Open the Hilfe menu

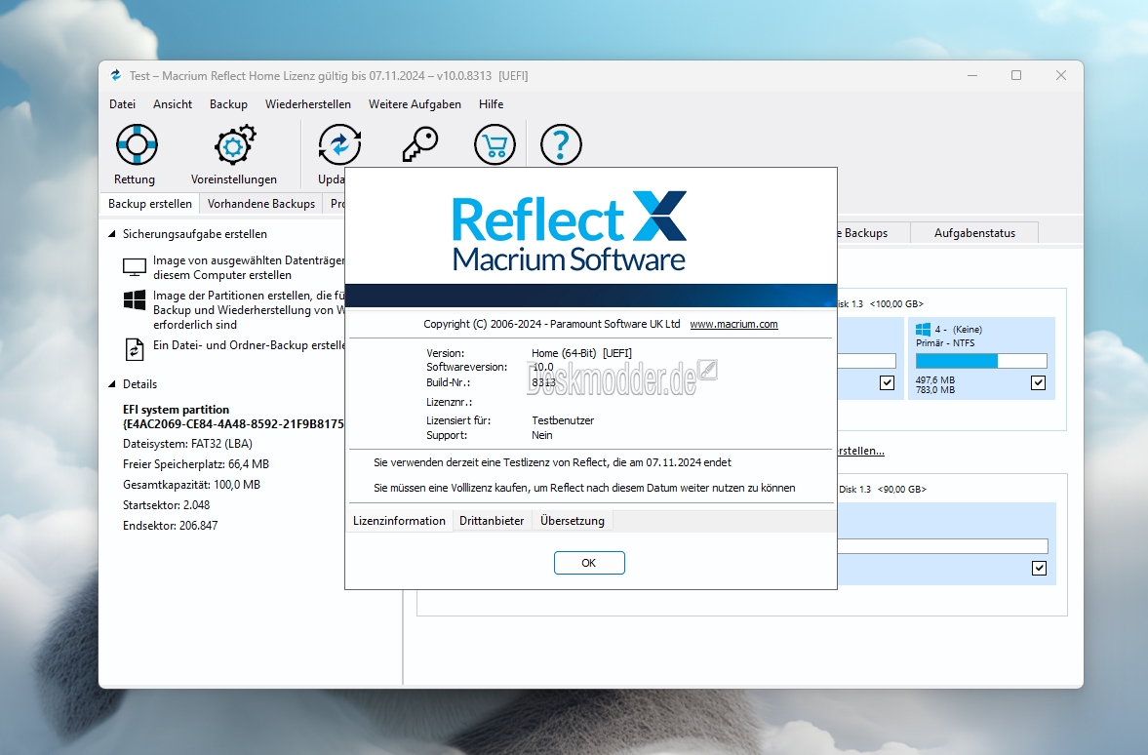(x=492, y=104)
